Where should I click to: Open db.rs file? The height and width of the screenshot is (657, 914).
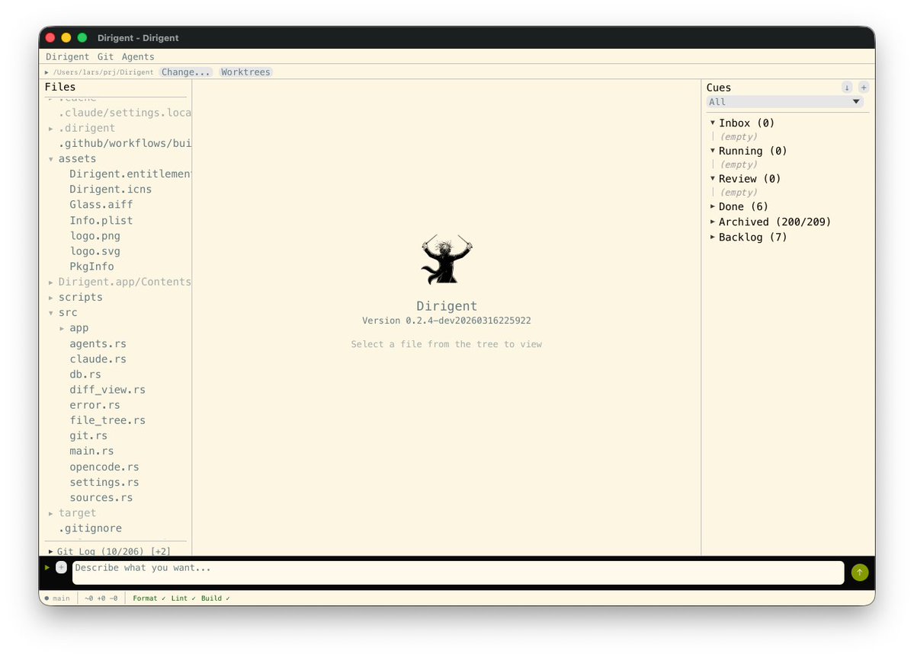pyautogui.click(x=85, y=375)
